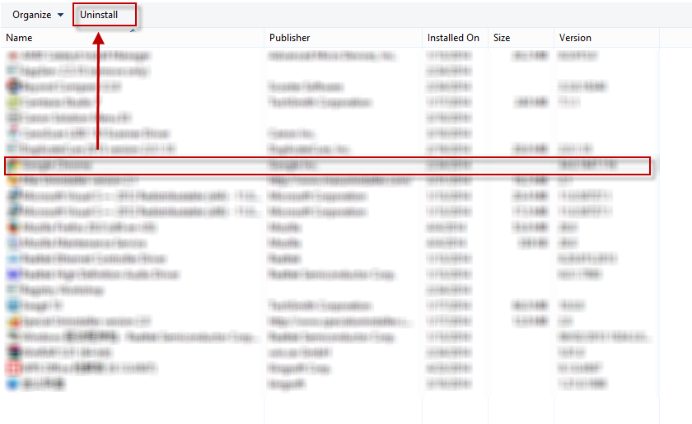Click the Installed On column header

point(453,38)
